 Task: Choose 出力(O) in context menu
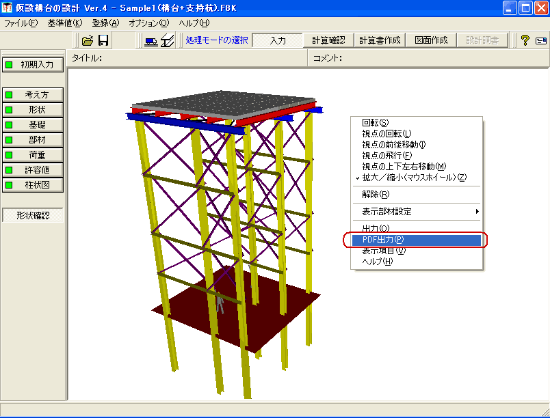[417, 228]
